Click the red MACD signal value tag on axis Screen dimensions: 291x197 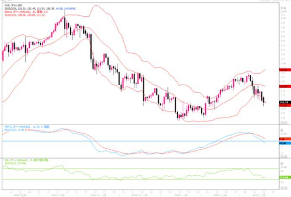click(285, 139)
